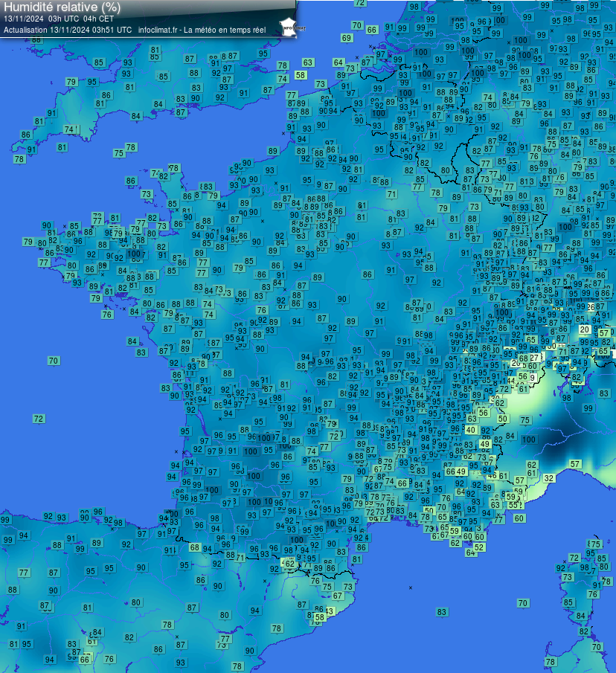Select the '13/11/2024 03h UTC 04h CET' date line
This screenshot has width=616, height=673.
tap(59, 19)
